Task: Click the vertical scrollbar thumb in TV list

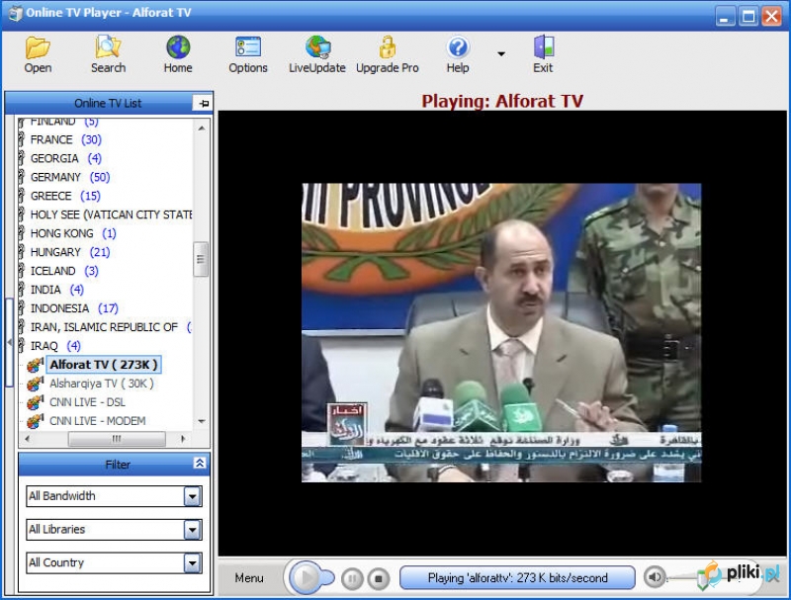Action: (201, 259)
